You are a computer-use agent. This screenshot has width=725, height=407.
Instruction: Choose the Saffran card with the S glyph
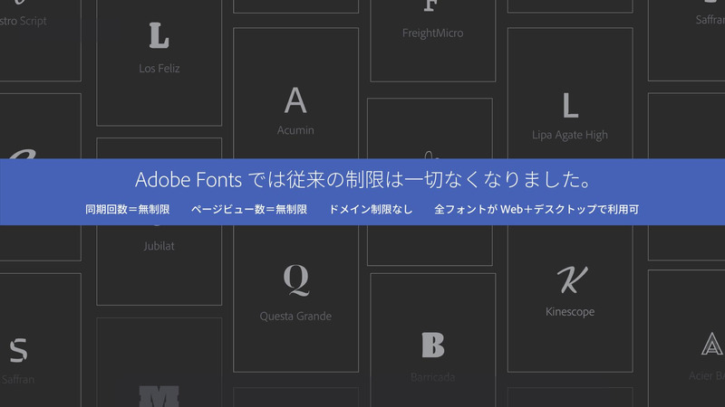40,340
